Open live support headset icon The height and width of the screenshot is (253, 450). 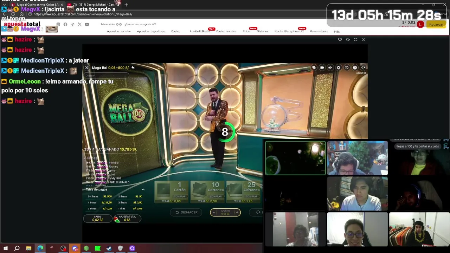pyautogui.click(x=363, y=67)
